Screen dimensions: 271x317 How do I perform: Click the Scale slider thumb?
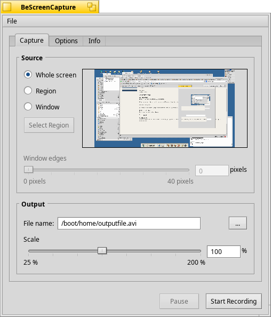102,251
